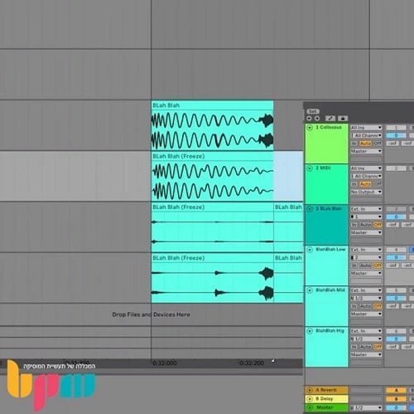
Task: Toggle the B Delay return activator
Action: 396,399
